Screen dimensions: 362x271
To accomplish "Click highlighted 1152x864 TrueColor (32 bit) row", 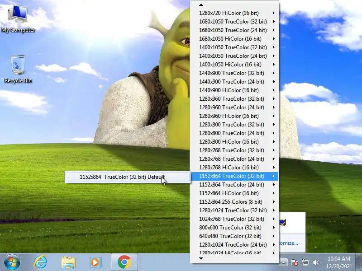I will tap(234, 176).
